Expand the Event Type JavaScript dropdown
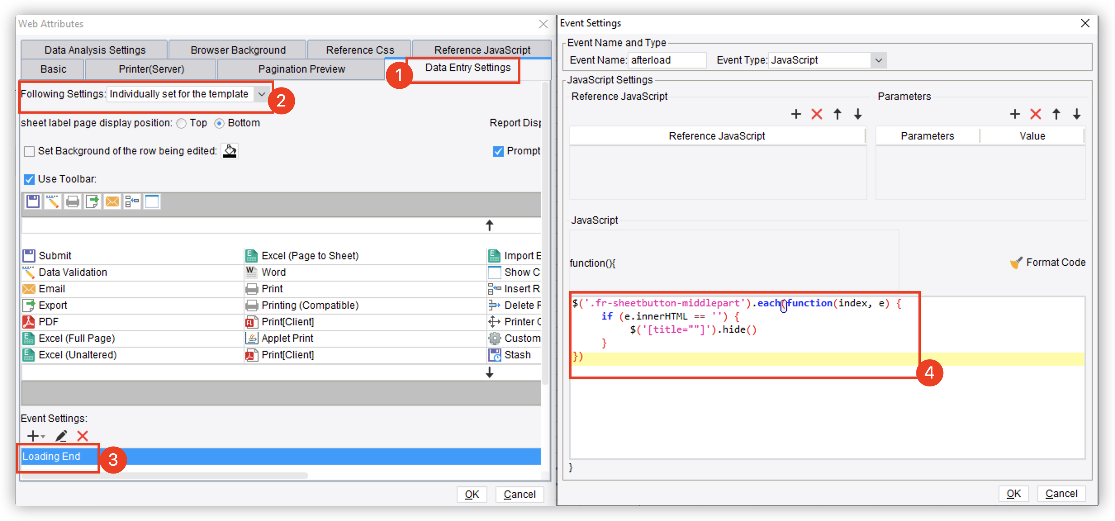The height and width of the screenshot is (521, 1115). [x=878, y=60]
